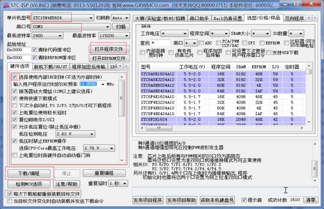Open the COM3 serial port dropdown

click(108, 27)
